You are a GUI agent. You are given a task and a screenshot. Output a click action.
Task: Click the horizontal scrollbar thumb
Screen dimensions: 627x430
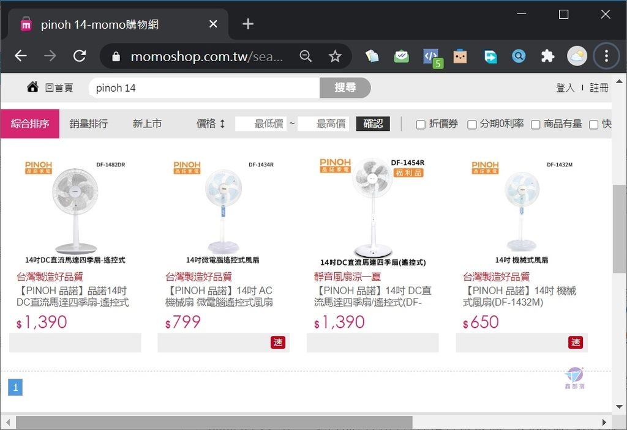point(214,422)
